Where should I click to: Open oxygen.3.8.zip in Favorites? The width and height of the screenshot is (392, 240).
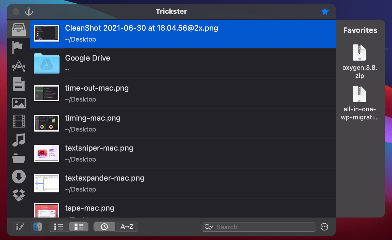[x=360, y=62]
